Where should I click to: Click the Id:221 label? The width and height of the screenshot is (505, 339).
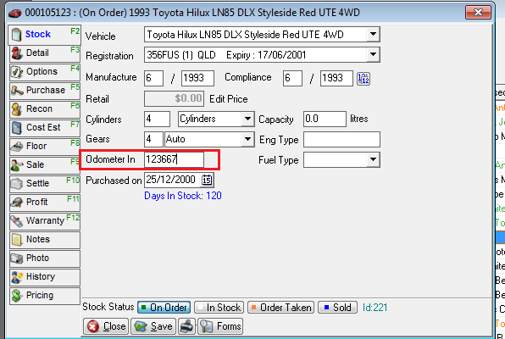pos(375,308)
